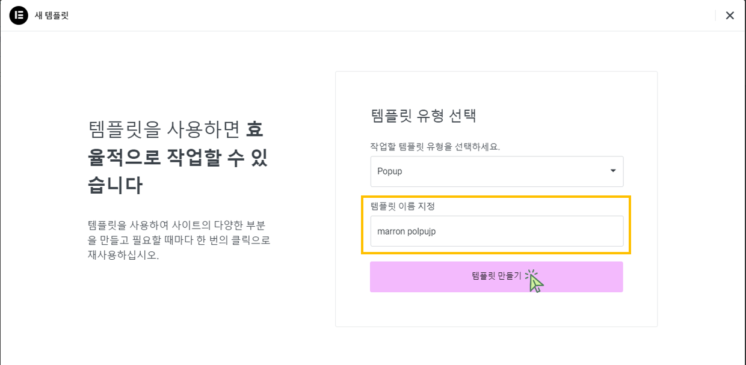Screen dimensions: 746x365
Task: Click empty space in the template form card
Action: (496, 310)
